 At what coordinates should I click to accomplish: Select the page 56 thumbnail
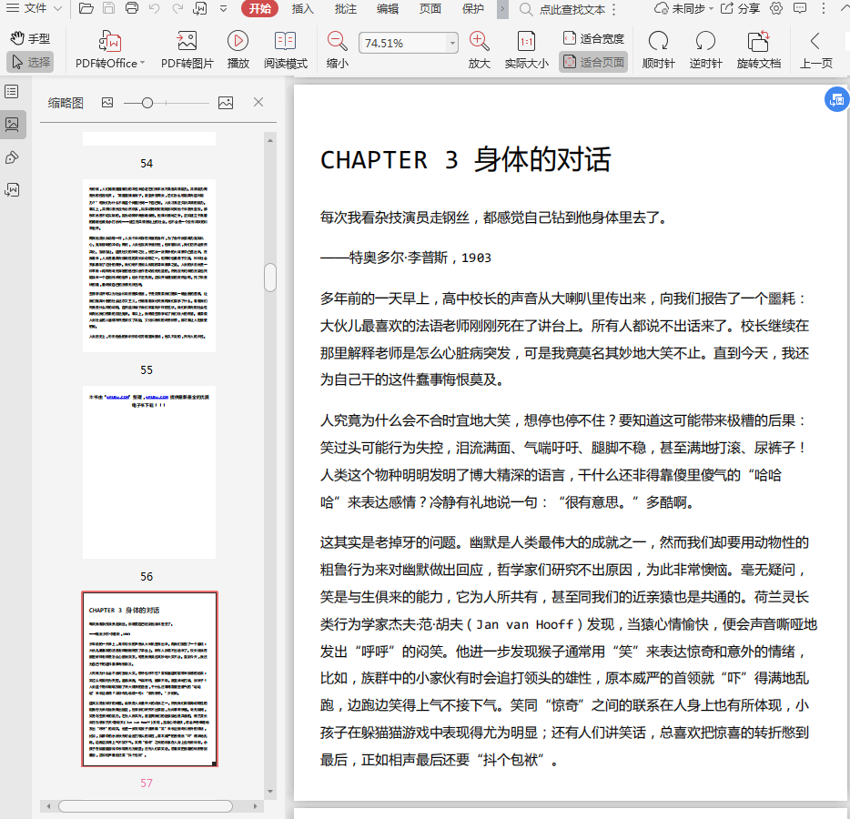(x=149, y=471)
